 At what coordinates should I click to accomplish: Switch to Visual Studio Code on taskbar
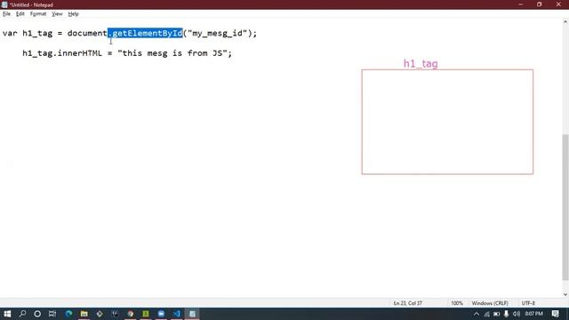click(x=177, y=314)
